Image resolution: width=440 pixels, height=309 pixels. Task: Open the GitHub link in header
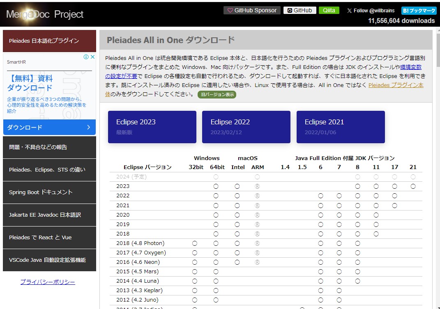[x=299, y=10]
